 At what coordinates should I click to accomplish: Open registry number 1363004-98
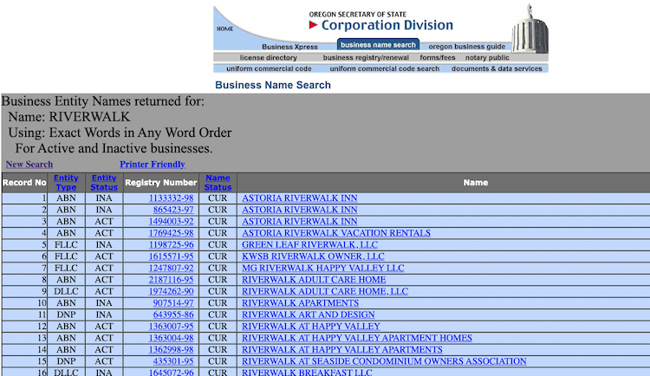172,338
